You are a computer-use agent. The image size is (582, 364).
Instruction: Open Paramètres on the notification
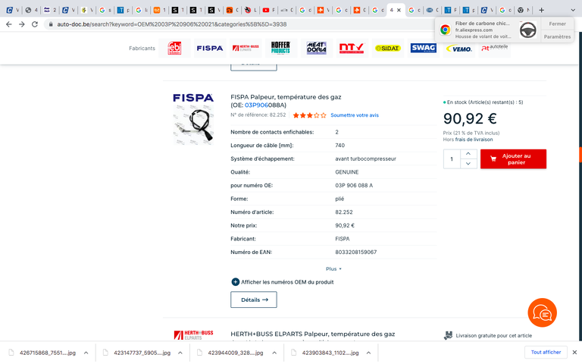tap(557, 36)
